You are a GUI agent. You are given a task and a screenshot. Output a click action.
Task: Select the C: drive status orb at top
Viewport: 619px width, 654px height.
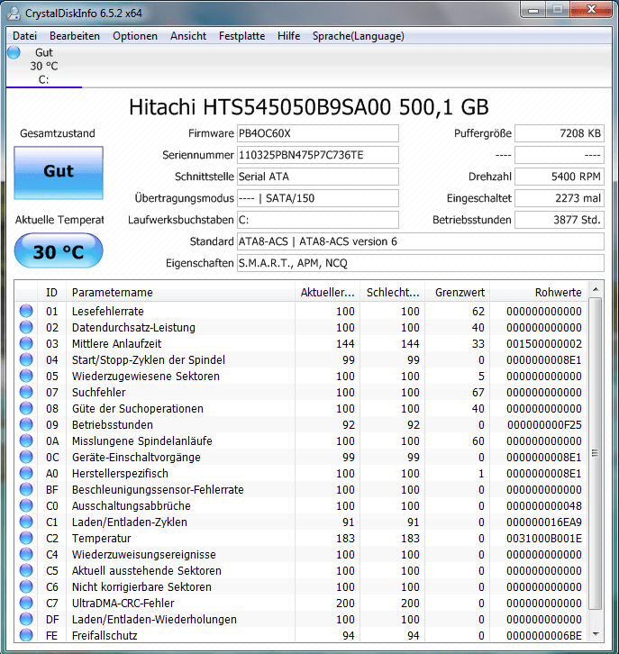(14, 52)
